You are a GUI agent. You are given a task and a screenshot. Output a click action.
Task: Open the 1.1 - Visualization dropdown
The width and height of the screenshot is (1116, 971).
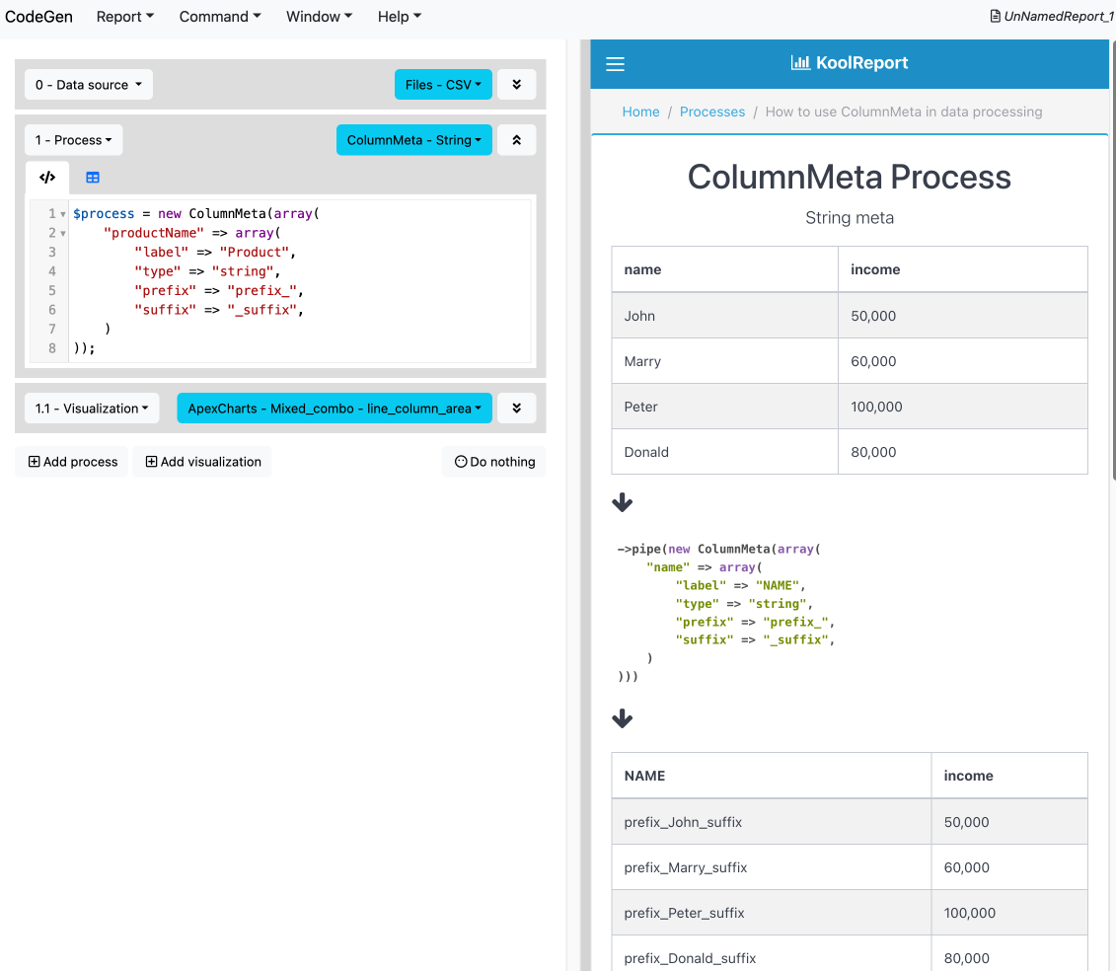92,408
